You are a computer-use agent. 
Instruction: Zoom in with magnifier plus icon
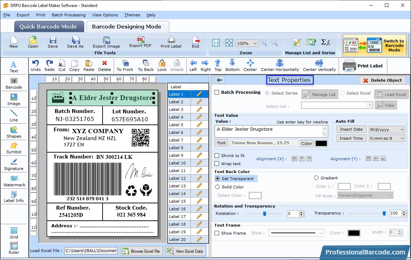pos(264,43)
